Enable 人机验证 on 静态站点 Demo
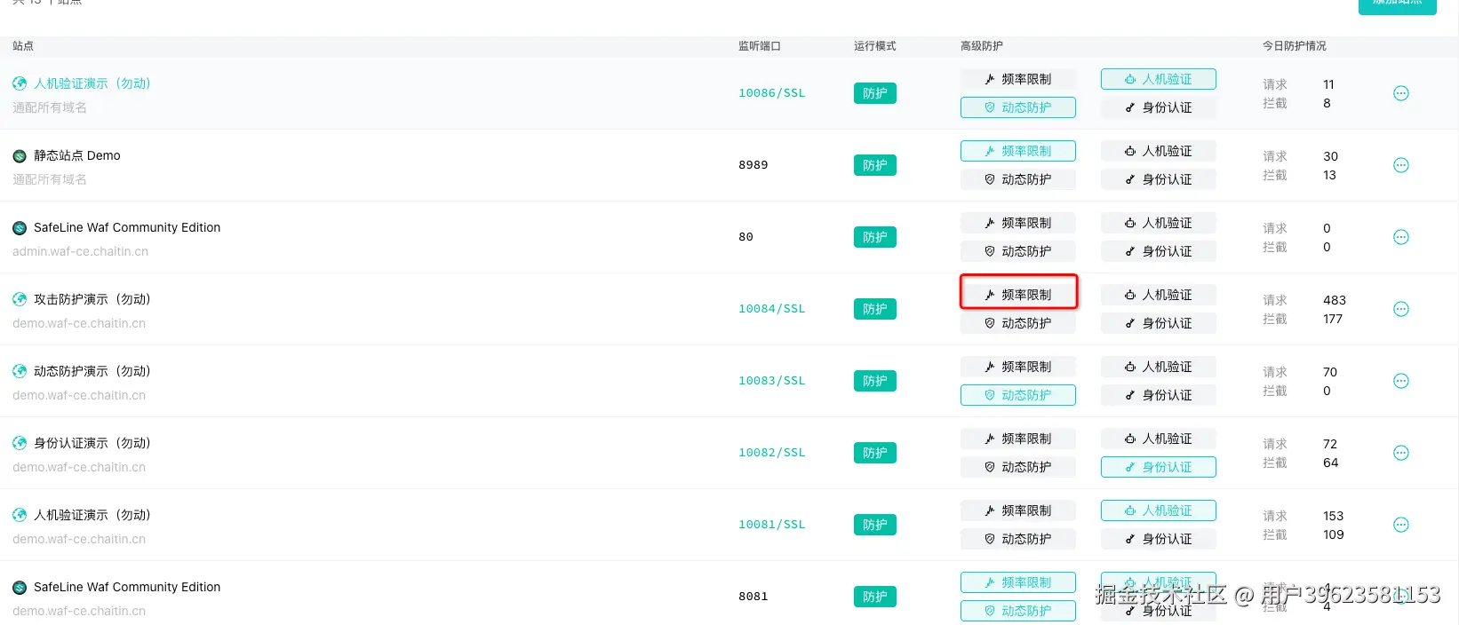This screenshot has height=625, width=1459. point(1159,151)
